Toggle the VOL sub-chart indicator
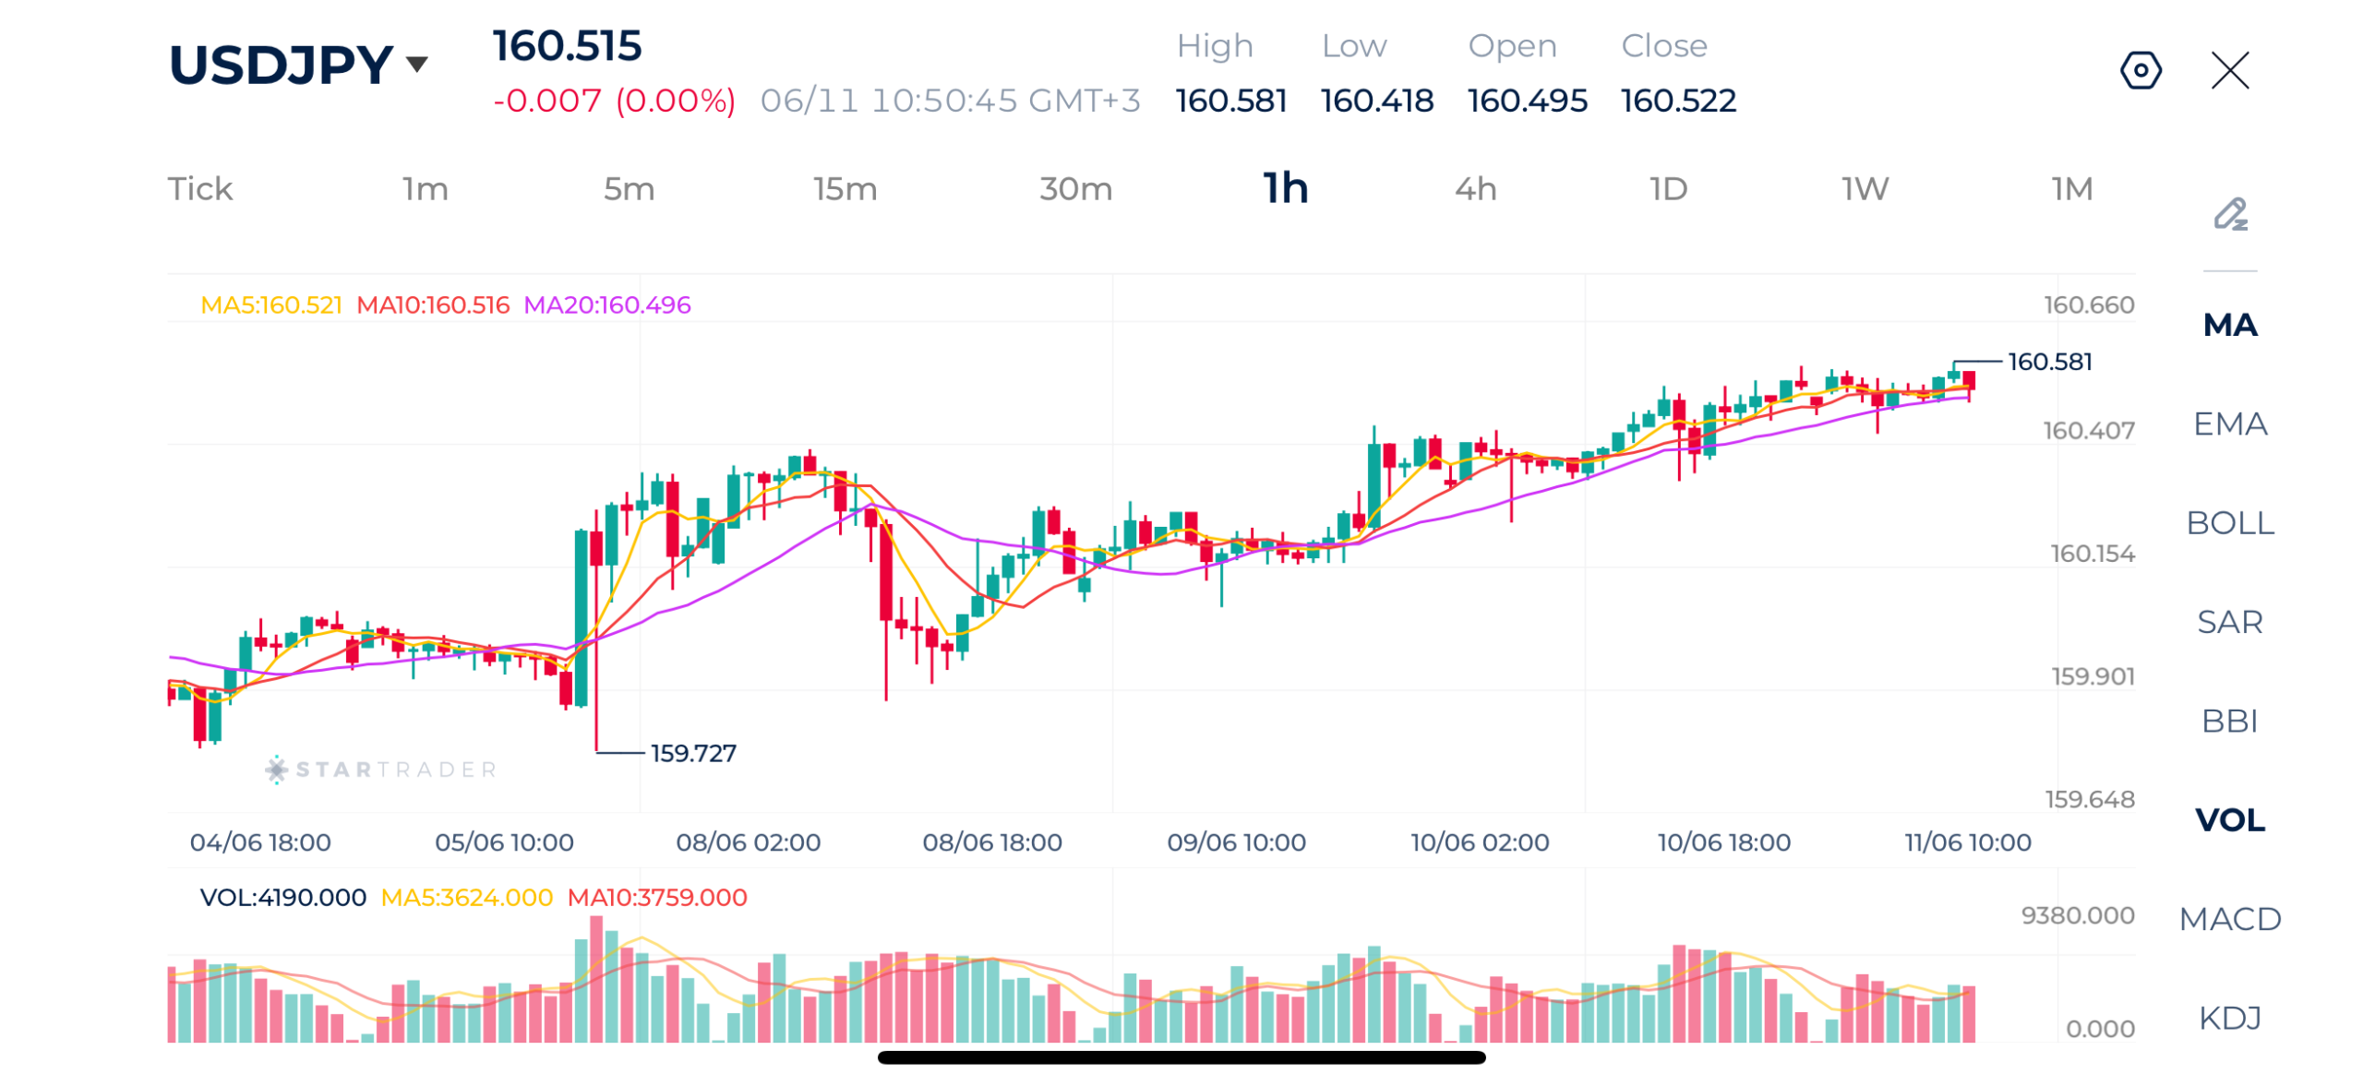 (x=2229, y=818)
